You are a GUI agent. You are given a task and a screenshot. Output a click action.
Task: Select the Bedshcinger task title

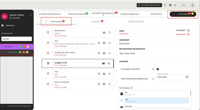pos(60,30)
